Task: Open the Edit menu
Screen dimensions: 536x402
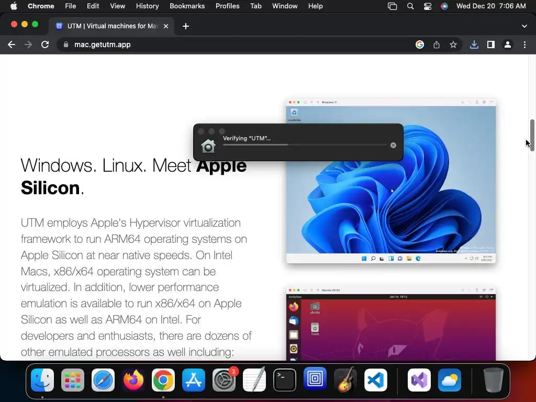Action: 93,6
